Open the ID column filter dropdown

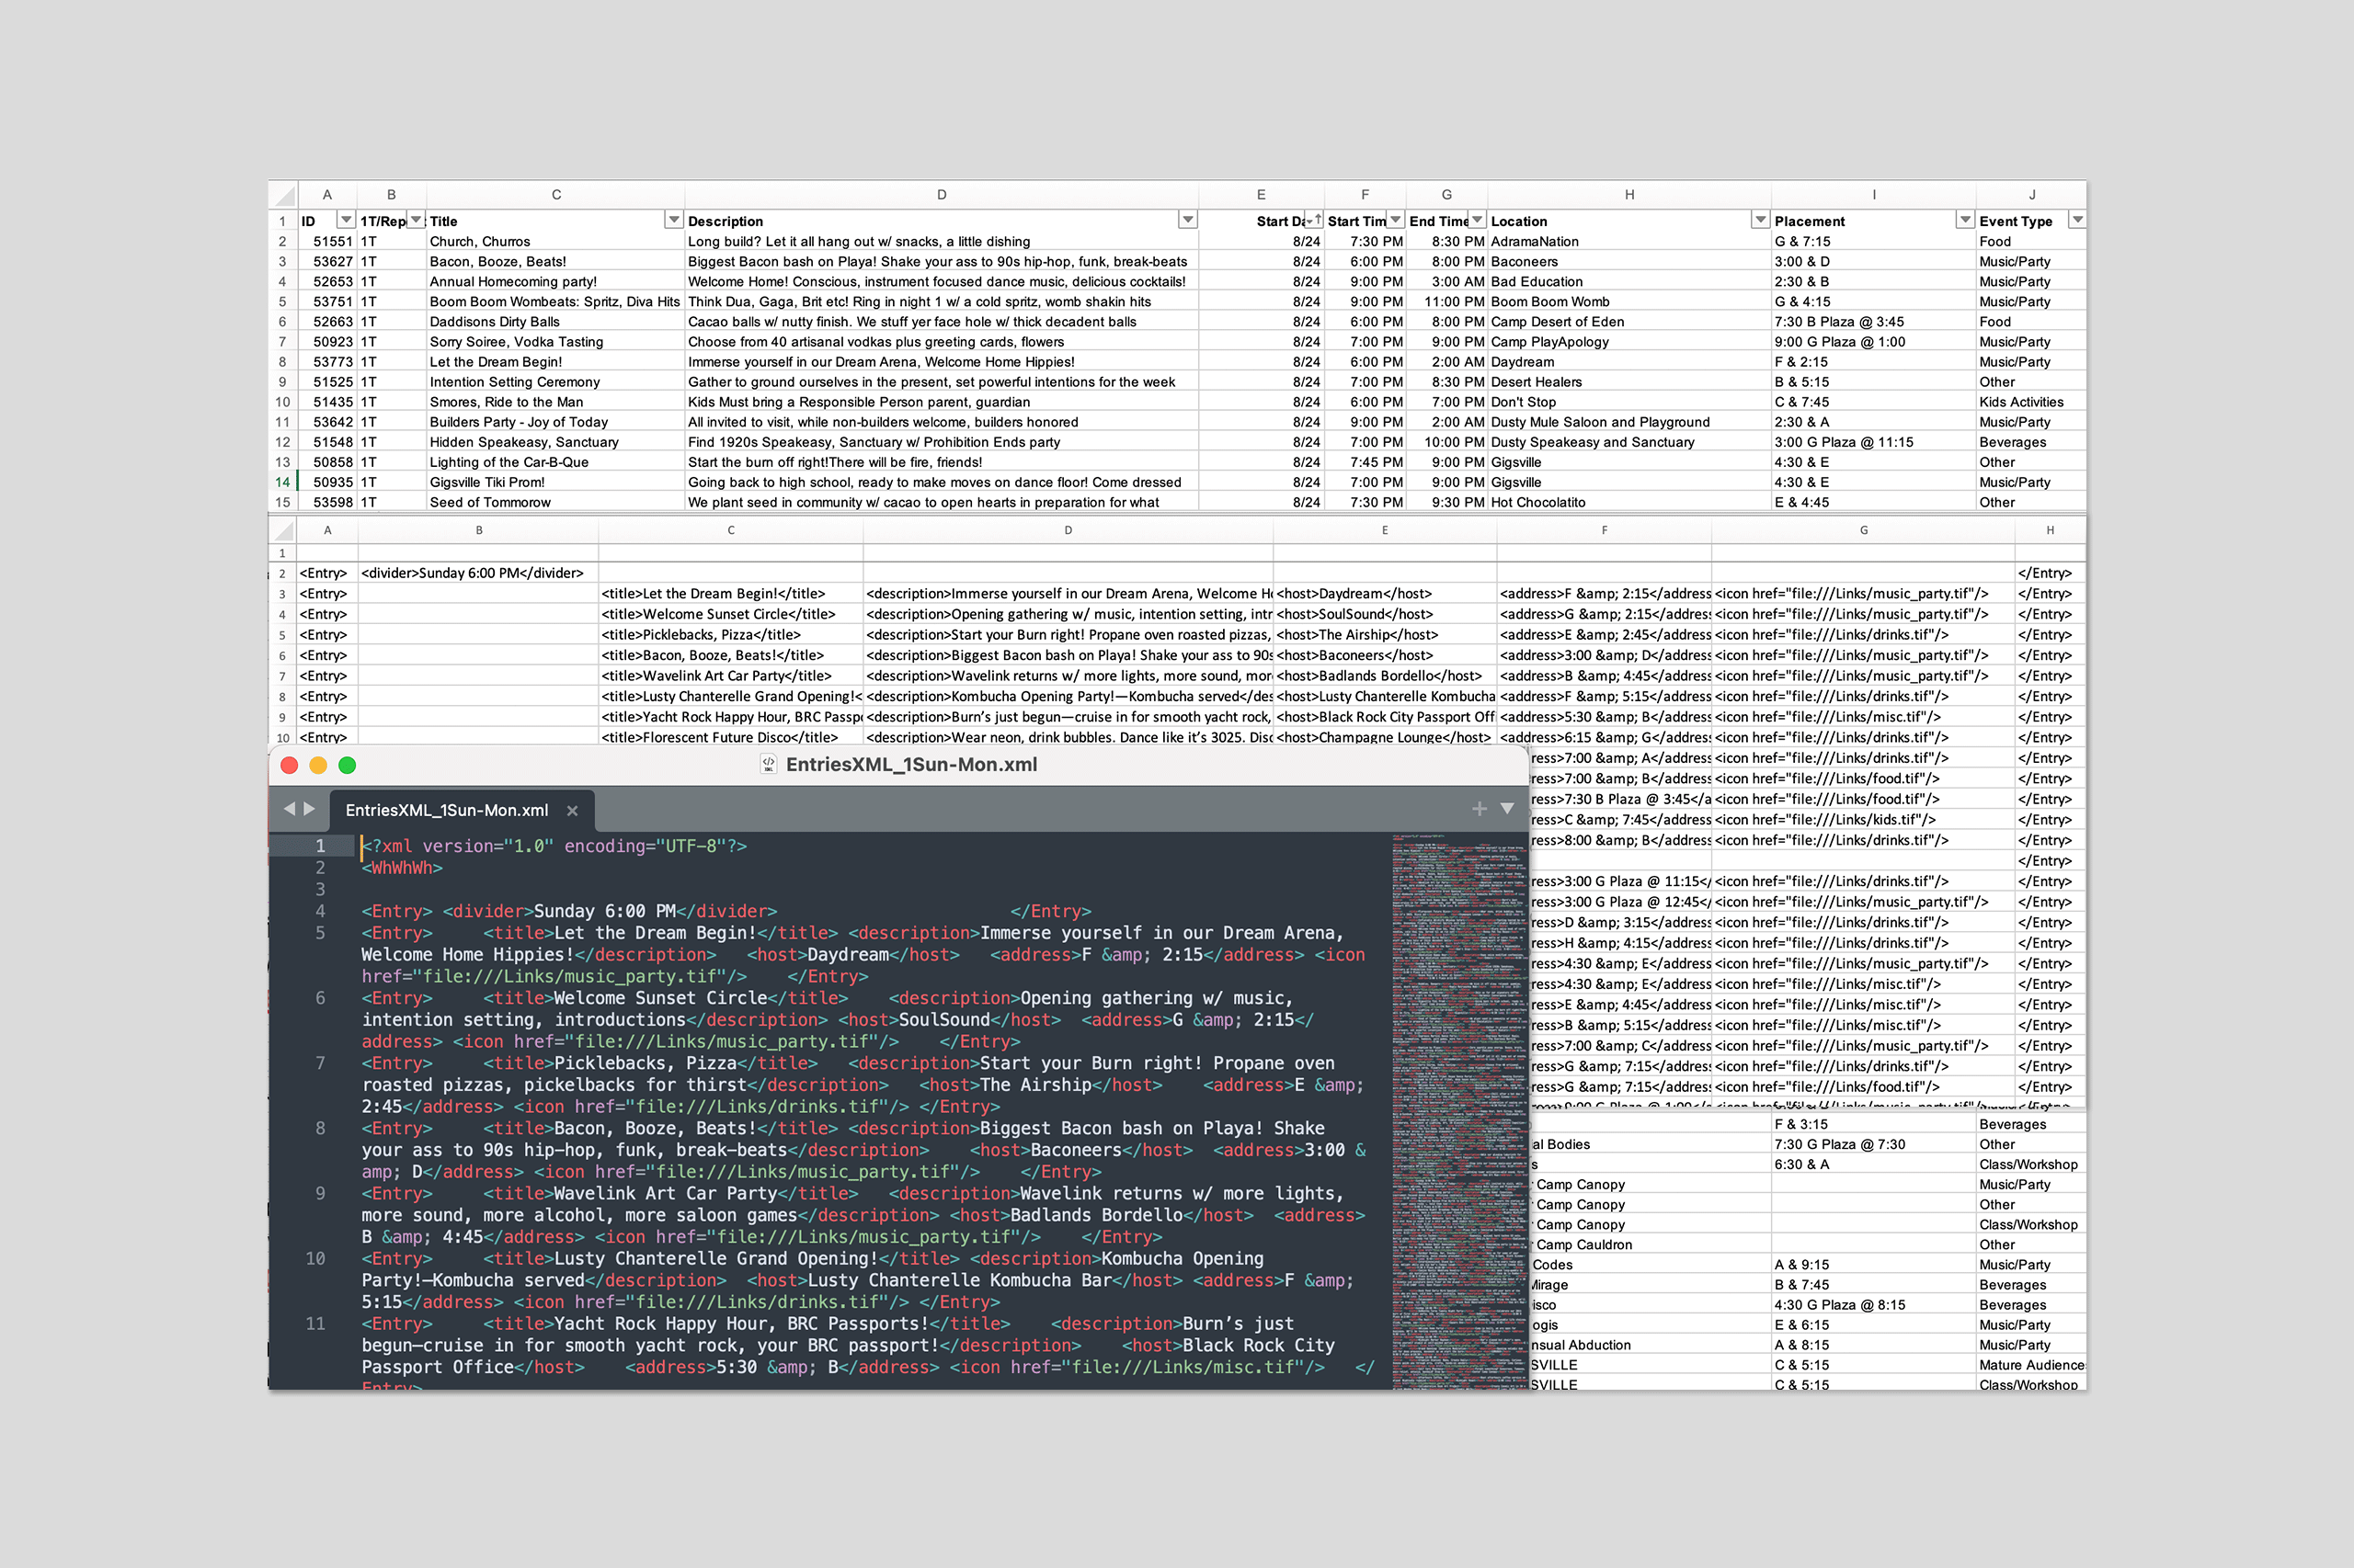(x=346, y=220)
